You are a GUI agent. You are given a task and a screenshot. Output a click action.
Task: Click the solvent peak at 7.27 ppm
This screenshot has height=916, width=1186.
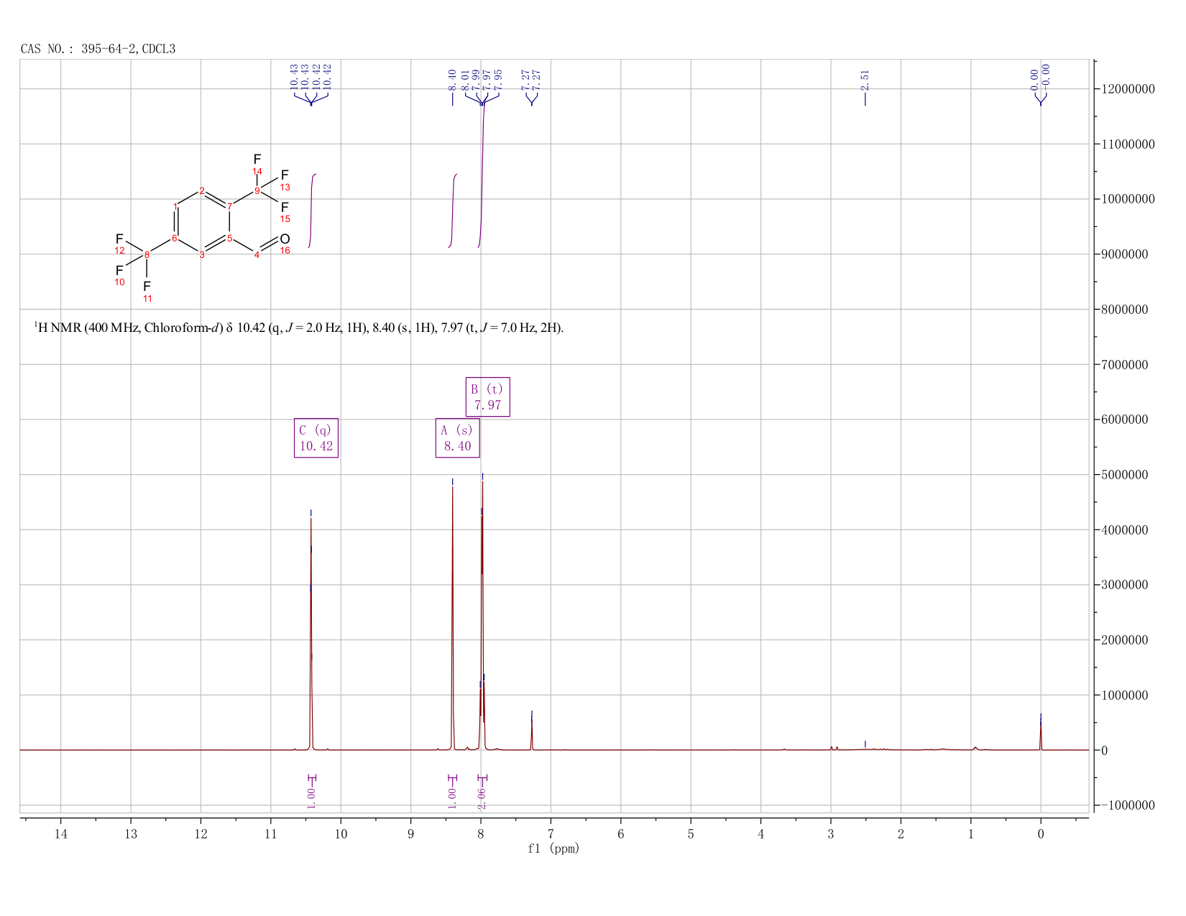tap(532, 731)
